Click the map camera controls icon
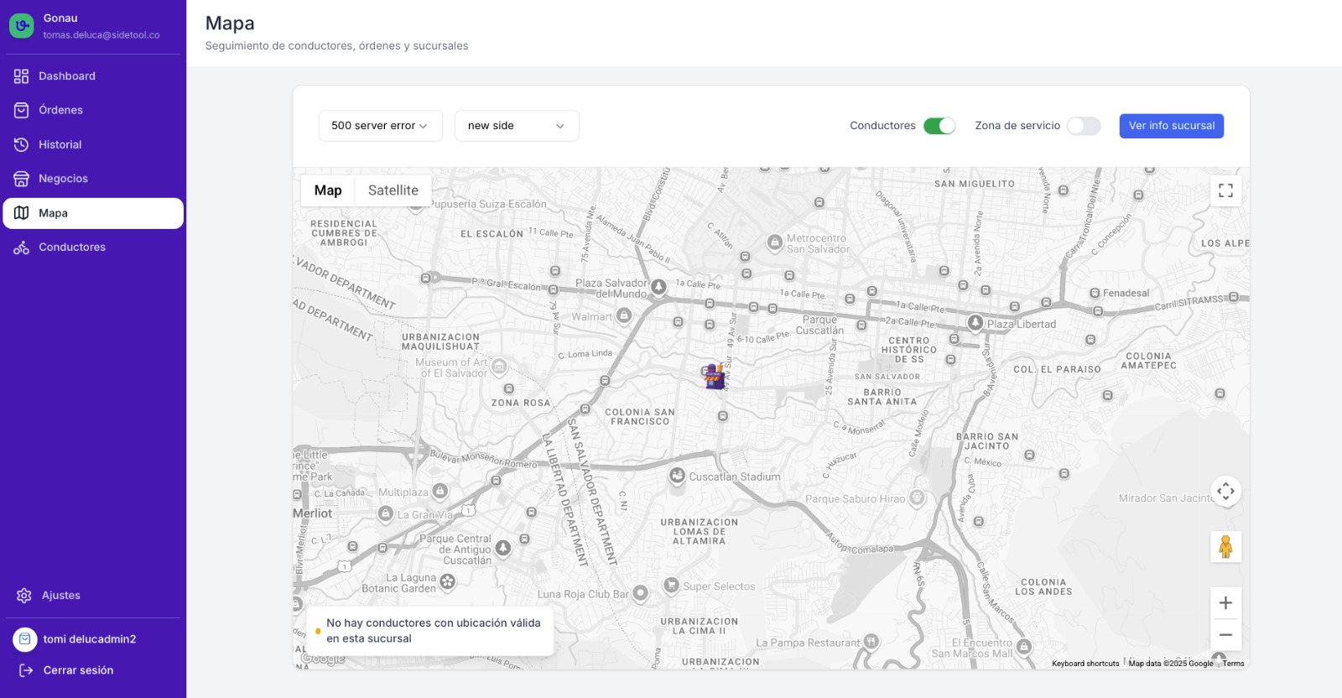The width and height of the screenshot is (1342, 698). pos(1225,491)
